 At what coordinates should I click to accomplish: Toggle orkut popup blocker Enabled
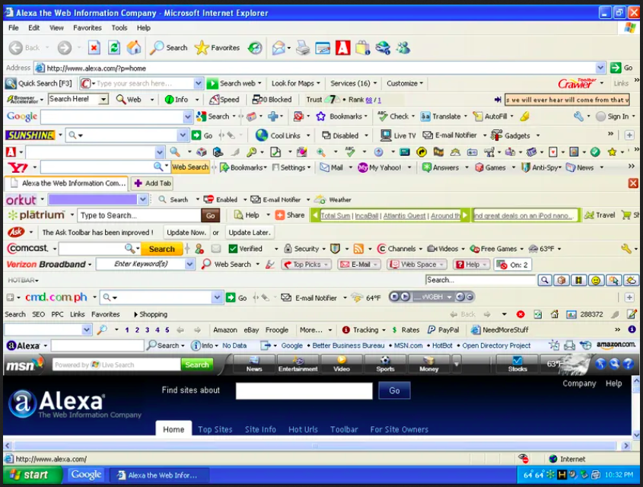(x=221, y=199)
